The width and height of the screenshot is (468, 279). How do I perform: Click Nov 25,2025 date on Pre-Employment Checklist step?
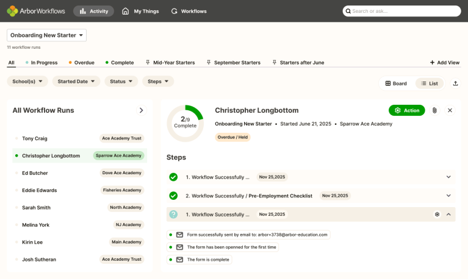click(x=335, y=196)
